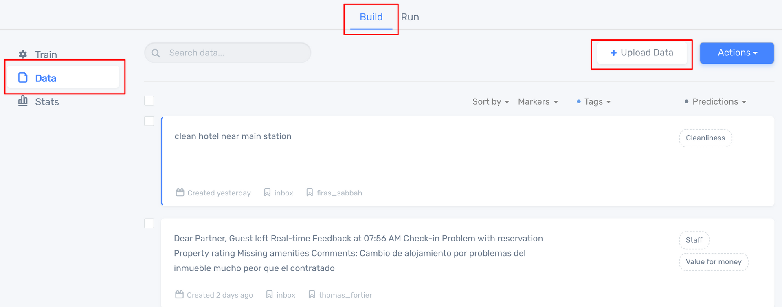Open the Actions button menu

pos(737,53)
